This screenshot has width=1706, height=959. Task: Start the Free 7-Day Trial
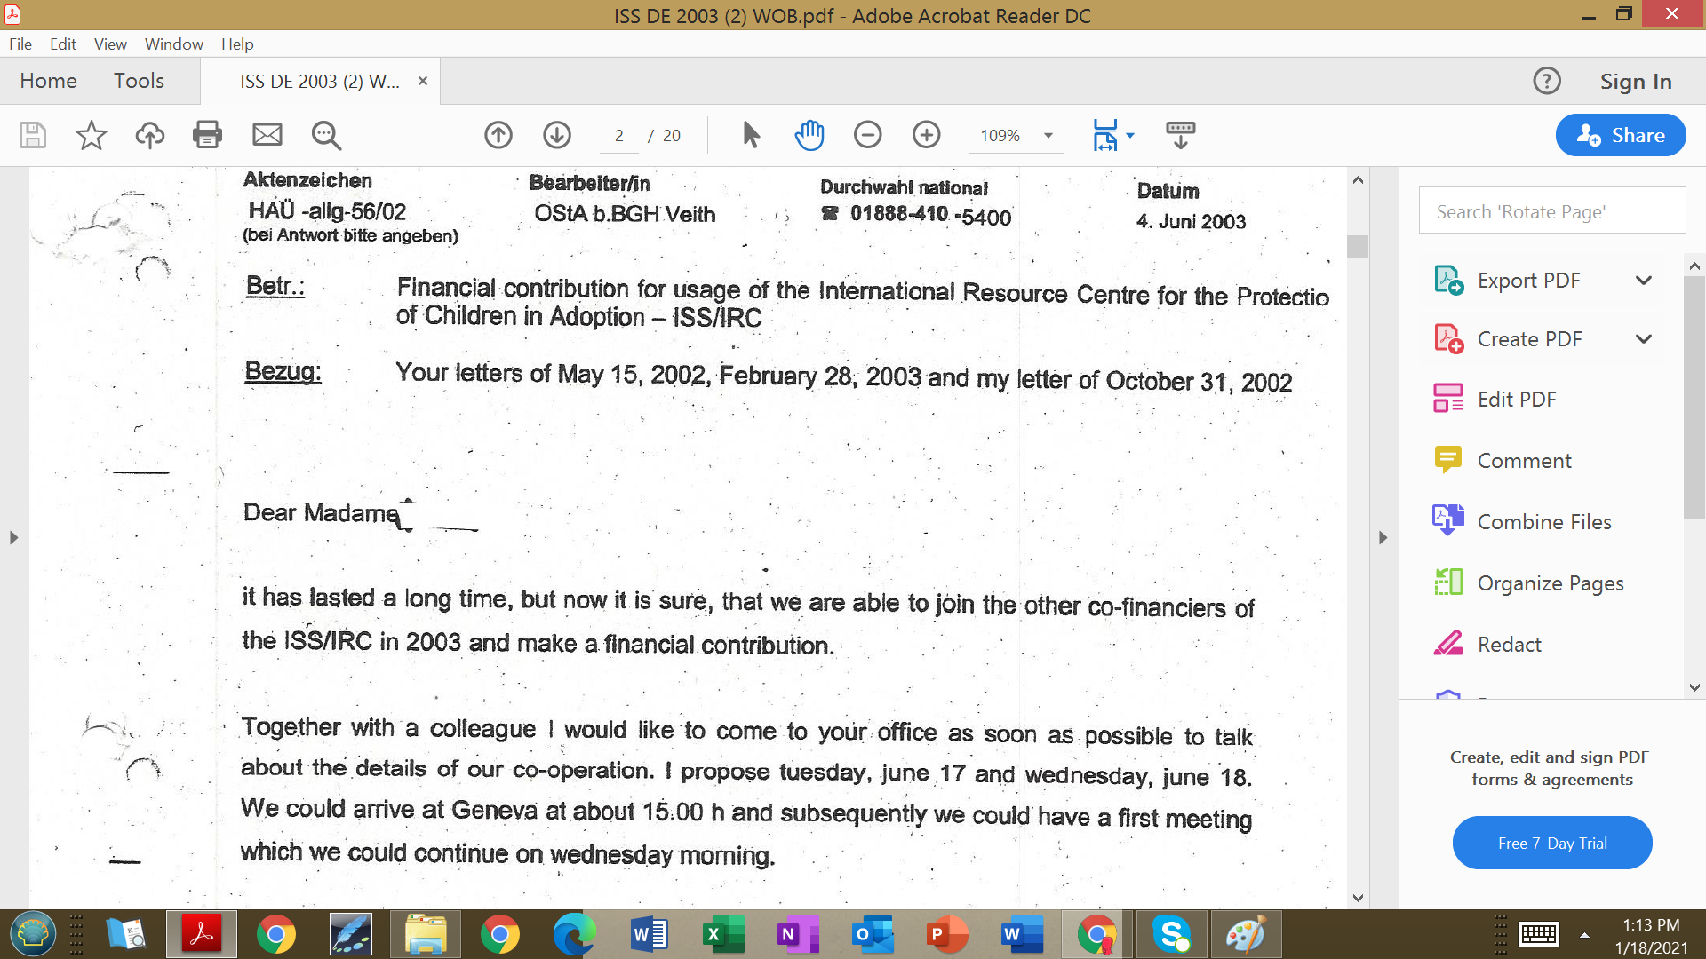(x=1551, y=843)
